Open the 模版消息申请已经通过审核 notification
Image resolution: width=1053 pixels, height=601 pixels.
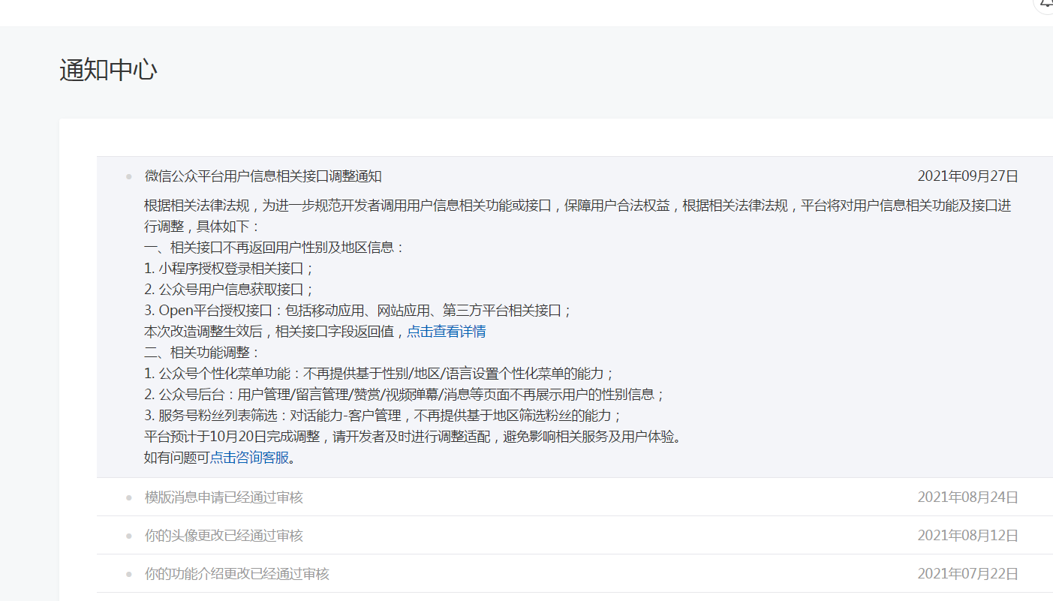tap(224, 497)
